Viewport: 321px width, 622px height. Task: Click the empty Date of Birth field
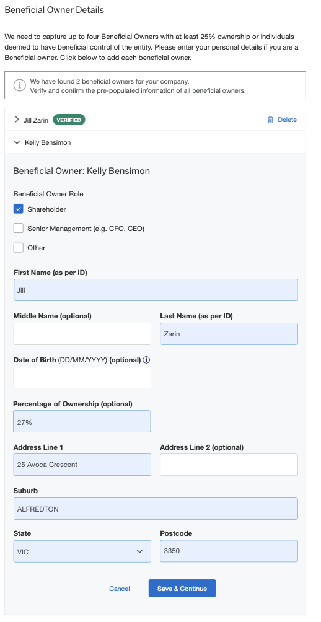(82, 377)
